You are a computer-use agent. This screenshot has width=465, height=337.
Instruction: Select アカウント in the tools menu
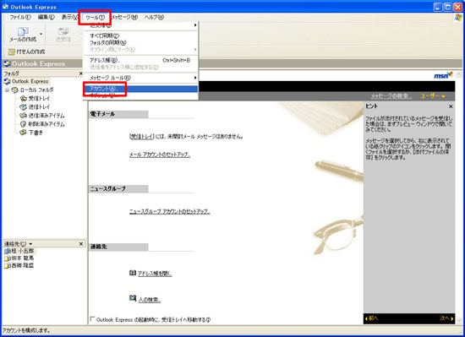coord(140,89)
